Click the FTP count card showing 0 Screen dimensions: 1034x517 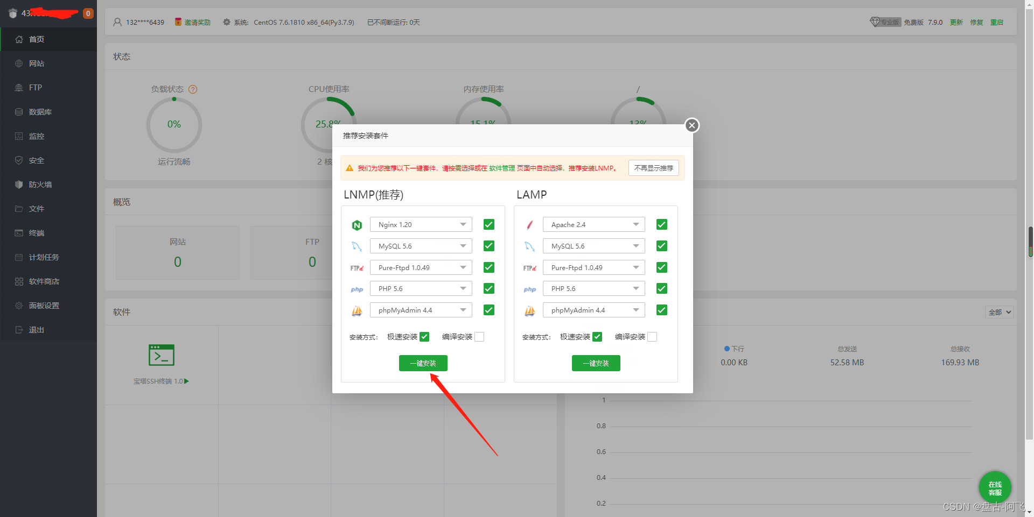[x=312, y=253]
